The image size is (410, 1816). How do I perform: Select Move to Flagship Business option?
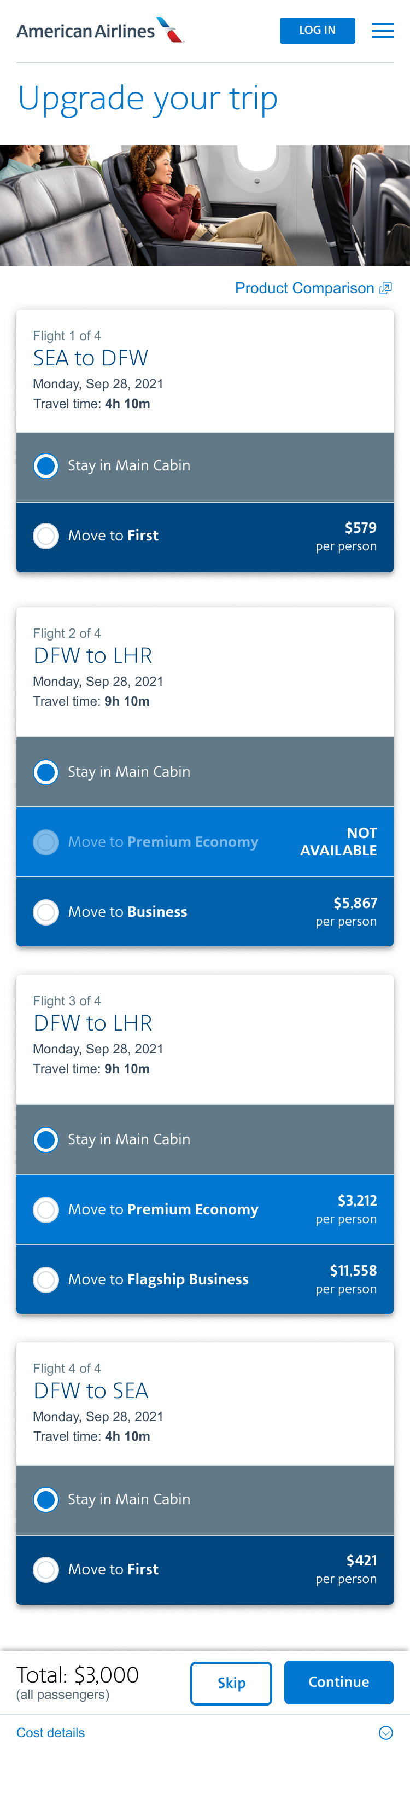tap(46, 1279)
